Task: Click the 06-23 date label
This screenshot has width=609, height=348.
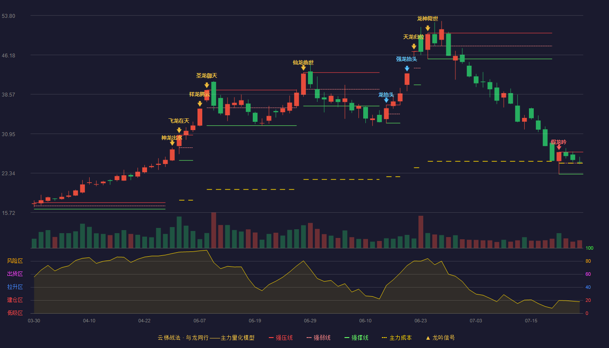Action: pyautogui.click(x=421, y=321)
